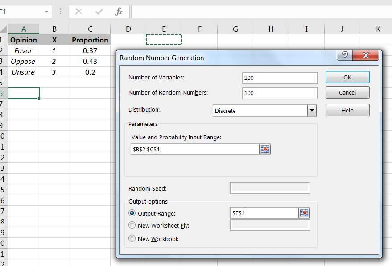This screenshot has height=266, width=392.
Task: Select column C header
Action: [90, 29]
